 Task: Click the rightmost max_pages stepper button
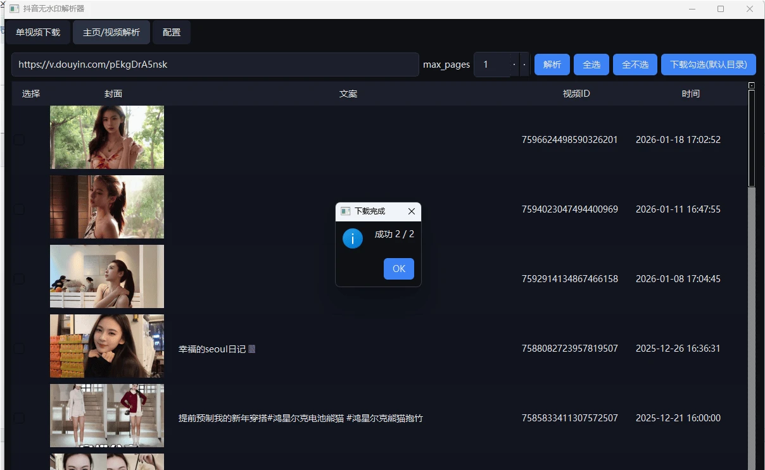[x=524, y=65]
